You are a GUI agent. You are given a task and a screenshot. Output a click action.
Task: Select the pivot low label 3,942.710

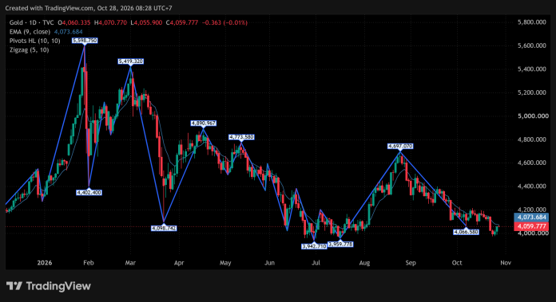314,246
